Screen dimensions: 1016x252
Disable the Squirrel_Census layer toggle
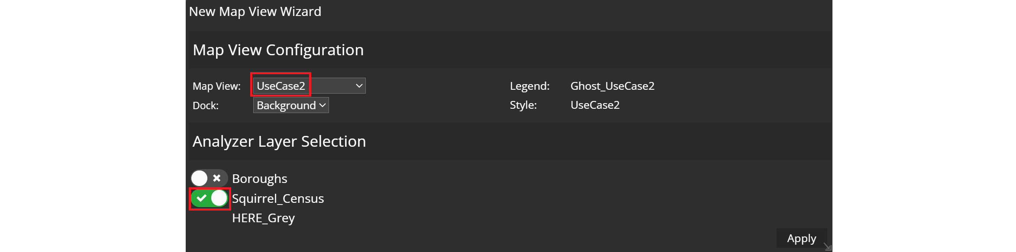pos(210,198)
